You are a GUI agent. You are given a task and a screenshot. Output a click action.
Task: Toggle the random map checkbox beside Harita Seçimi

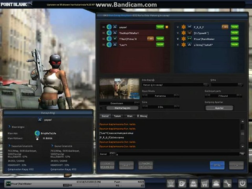click(x=101, y=108)
